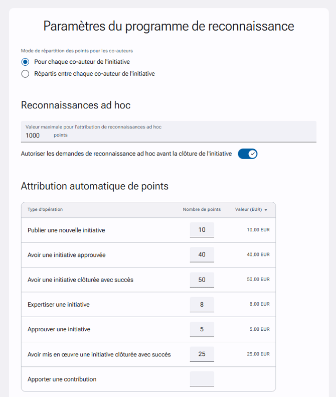The height and width of the screenshot is (397, 336).
Task: Edit points for Avoir une initiative approuvée
Action: pos(202,254)
